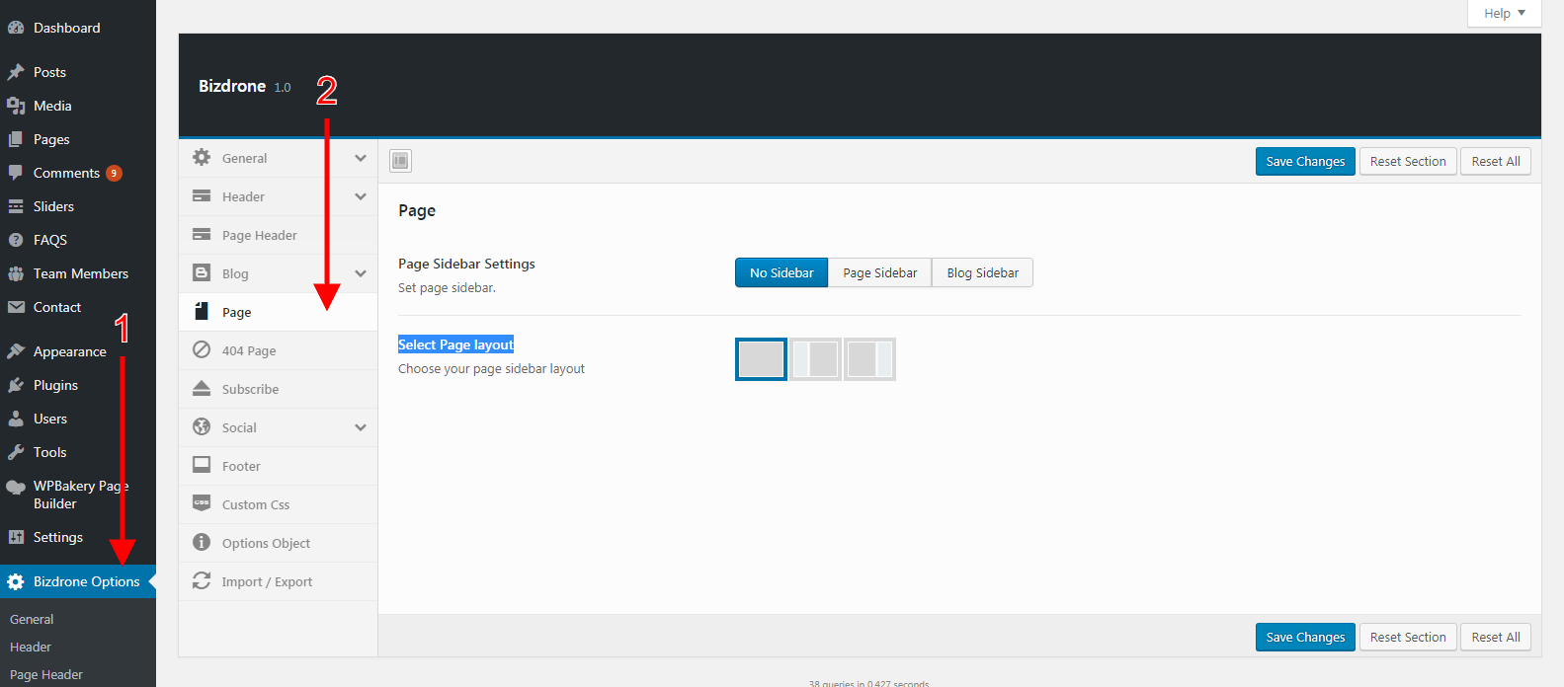Click the bottom Reset All button
Viewport: 1564px width, 687px height.
pos(1496,637)
